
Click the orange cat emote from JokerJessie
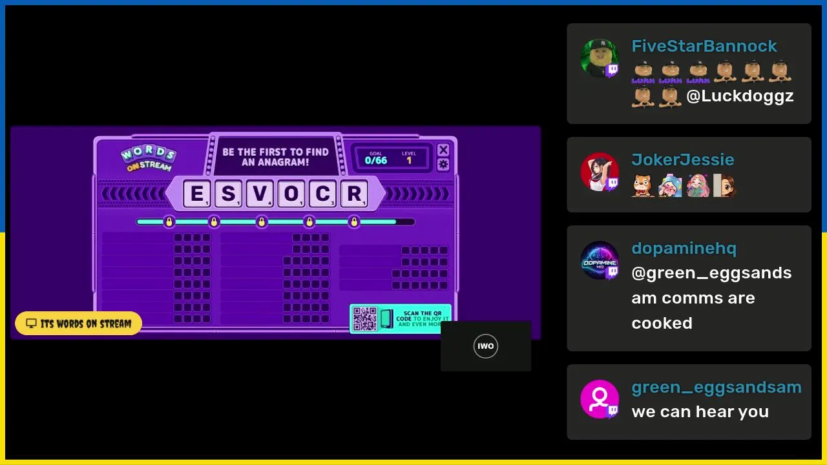click(643, 185)
